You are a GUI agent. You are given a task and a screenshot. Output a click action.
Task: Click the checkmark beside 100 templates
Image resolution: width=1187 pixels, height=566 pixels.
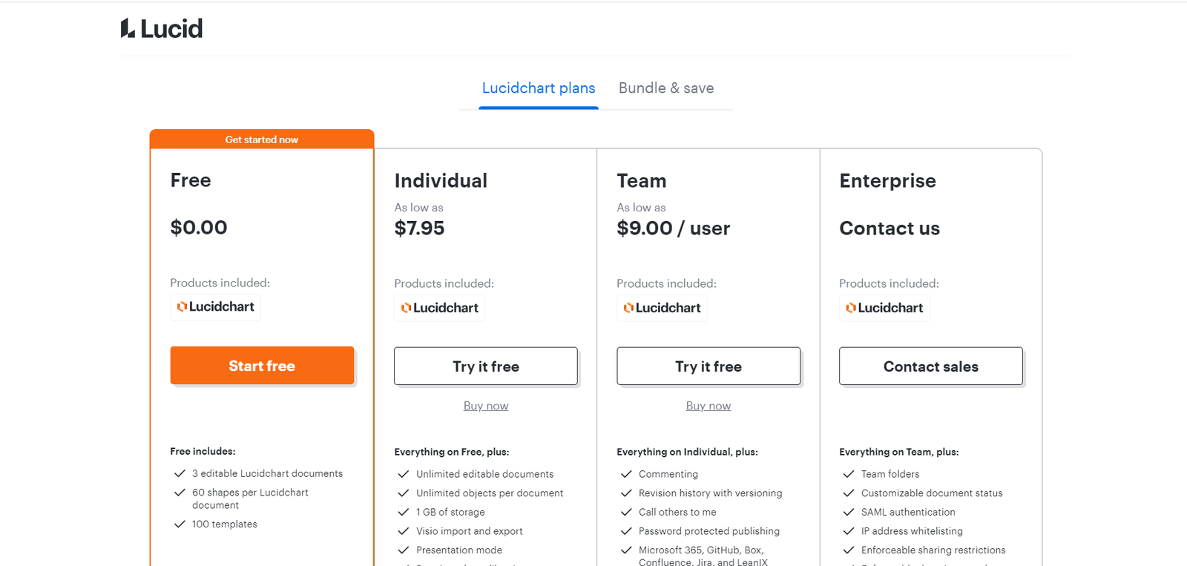pyautogui.click(x=180, y=524)
